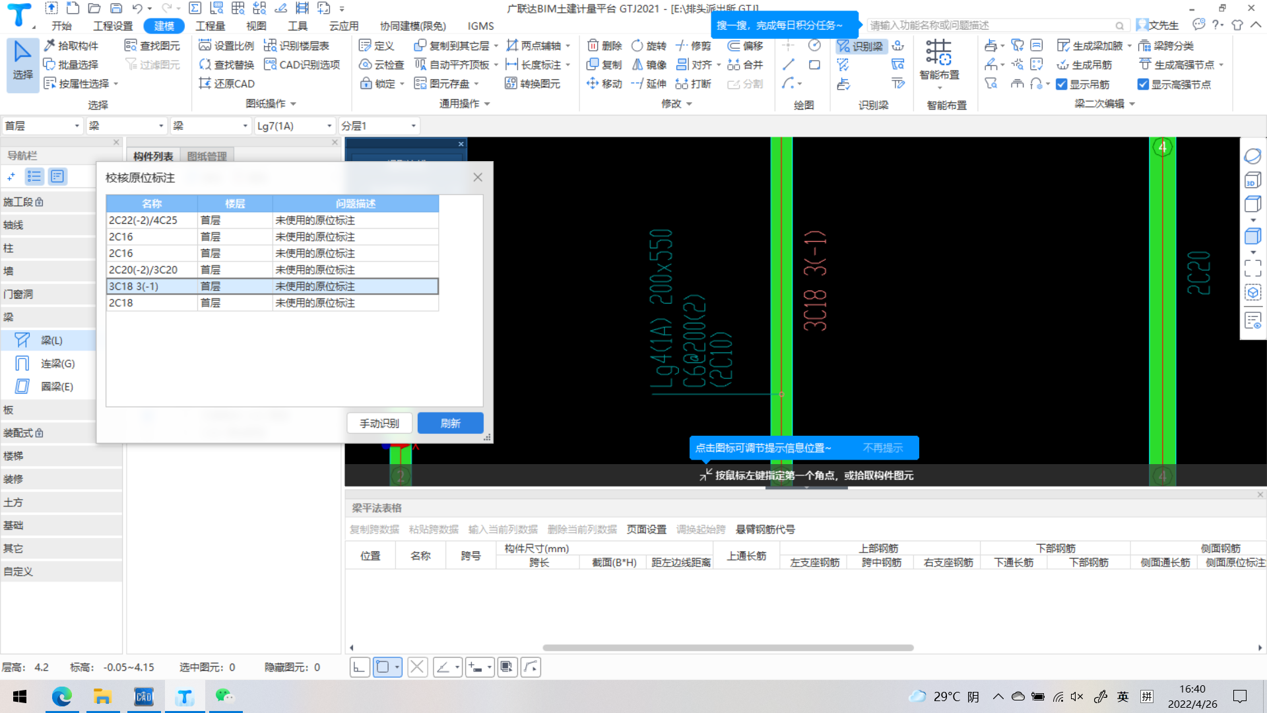The image size is (1267, 713).
Task: Select row 2C22(-2)/4C25 in list
Action: click(x=272, y=220)
